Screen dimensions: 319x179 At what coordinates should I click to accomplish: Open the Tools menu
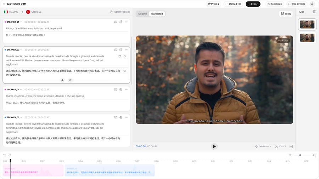click(286, 14)
